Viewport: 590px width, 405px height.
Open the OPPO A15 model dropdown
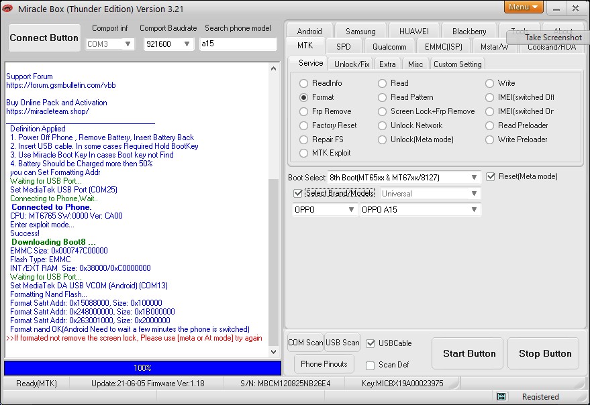pos(420,209)
